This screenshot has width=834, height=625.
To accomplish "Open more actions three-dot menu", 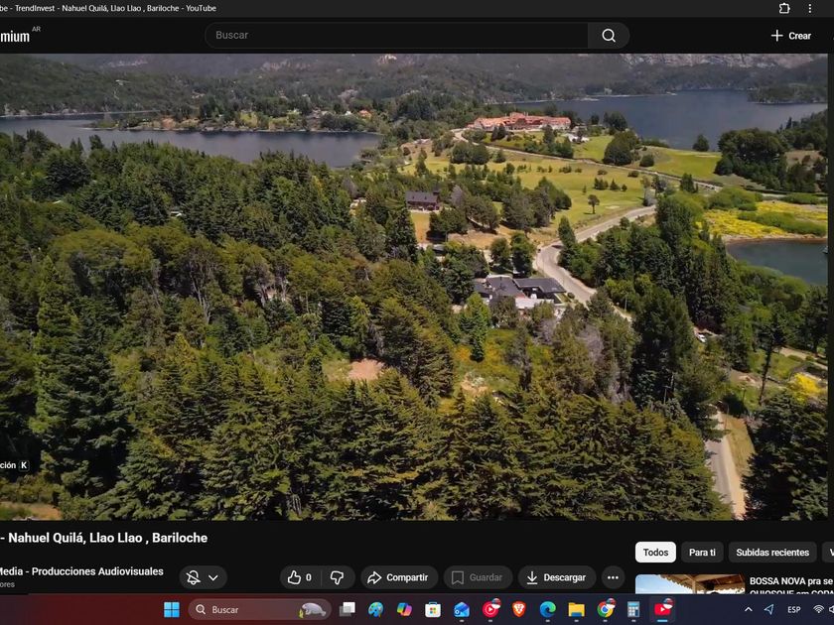I will (613, 577).
